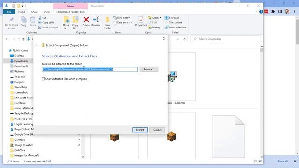299x168 pixels.
Task: Expand the Open dropdown in ribbon
Action: coord(160,18)
